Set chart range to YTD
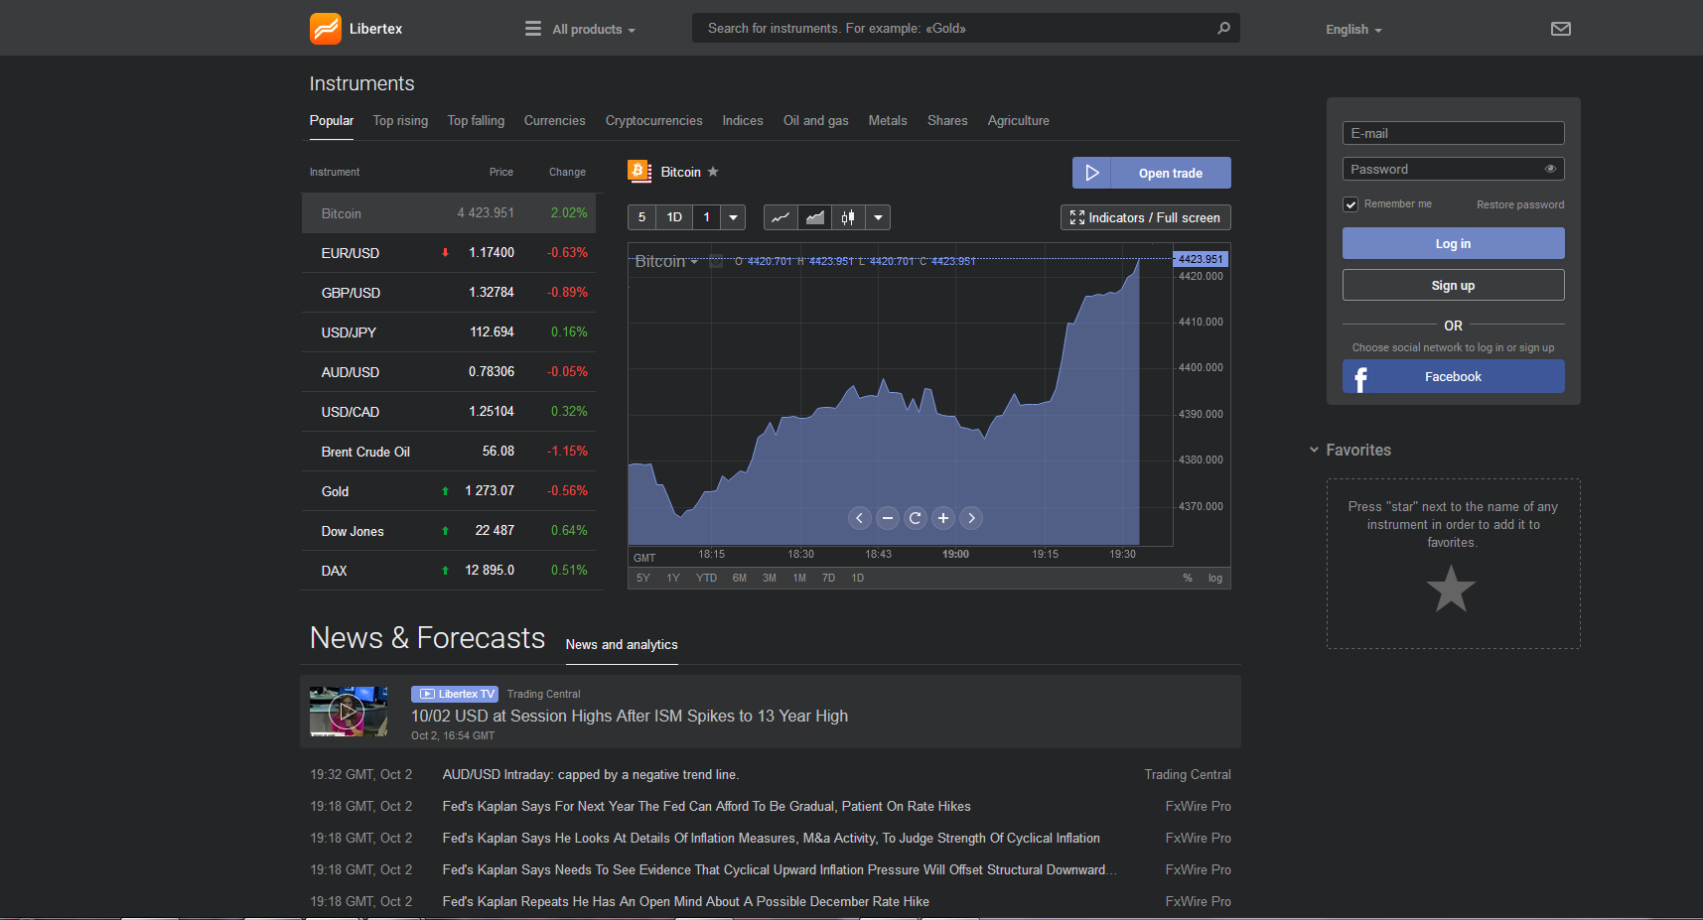Screen dimensions: 1703x920 (x=706, y=578)
